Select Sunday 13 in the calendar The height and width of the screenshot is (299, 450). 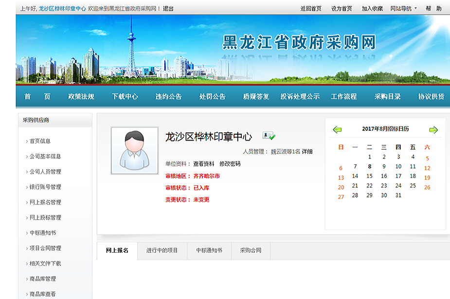coord(341,178)
